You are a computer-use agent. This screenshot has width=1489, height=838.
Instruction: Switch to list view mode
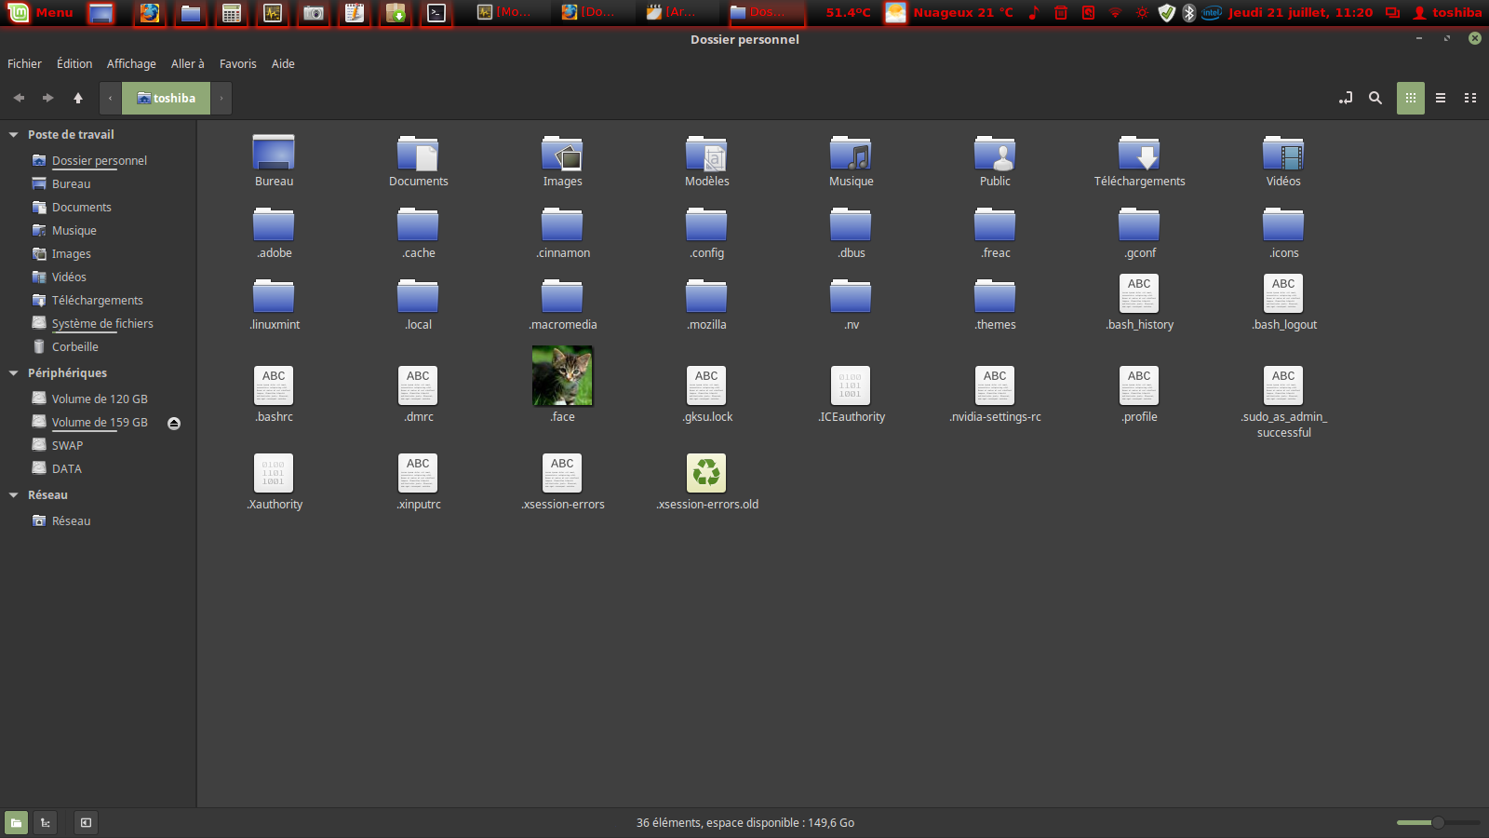(1441, 98)
